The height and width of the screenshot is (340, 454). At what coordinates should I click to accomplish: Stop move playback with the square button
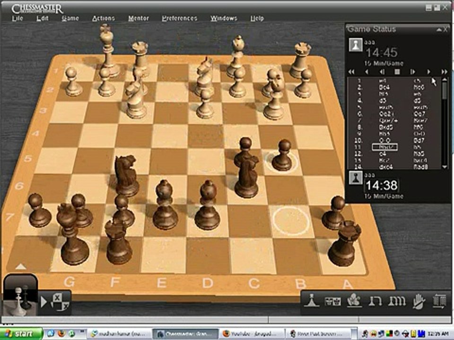(x=398, y=72)
